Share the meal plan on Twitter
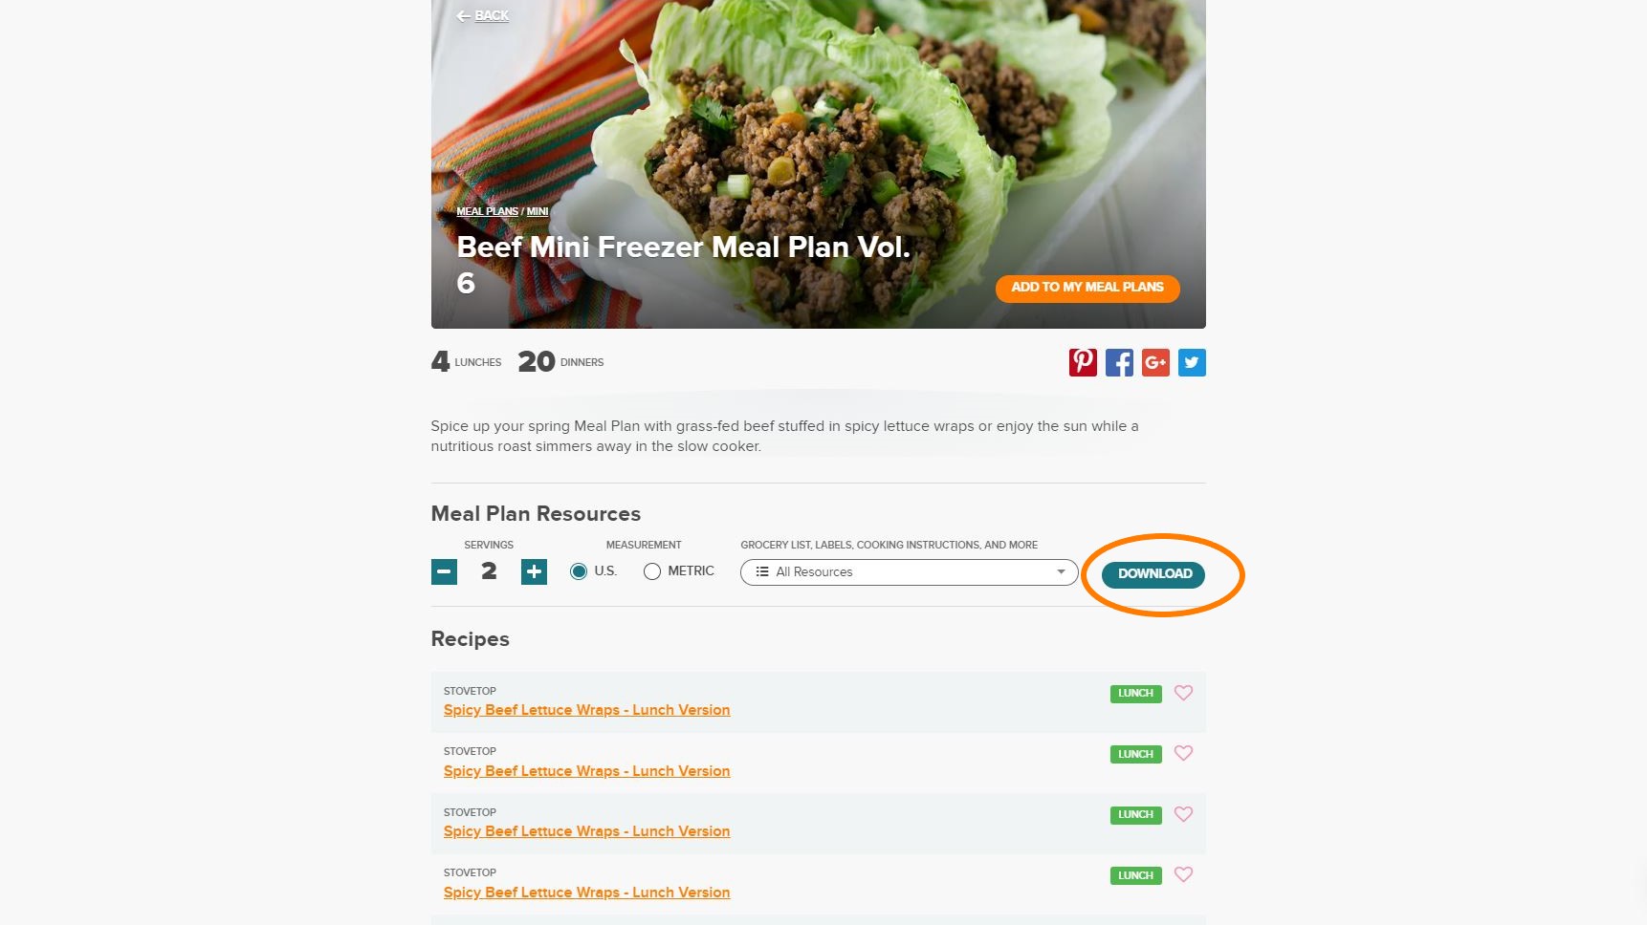 (1192, 362)
